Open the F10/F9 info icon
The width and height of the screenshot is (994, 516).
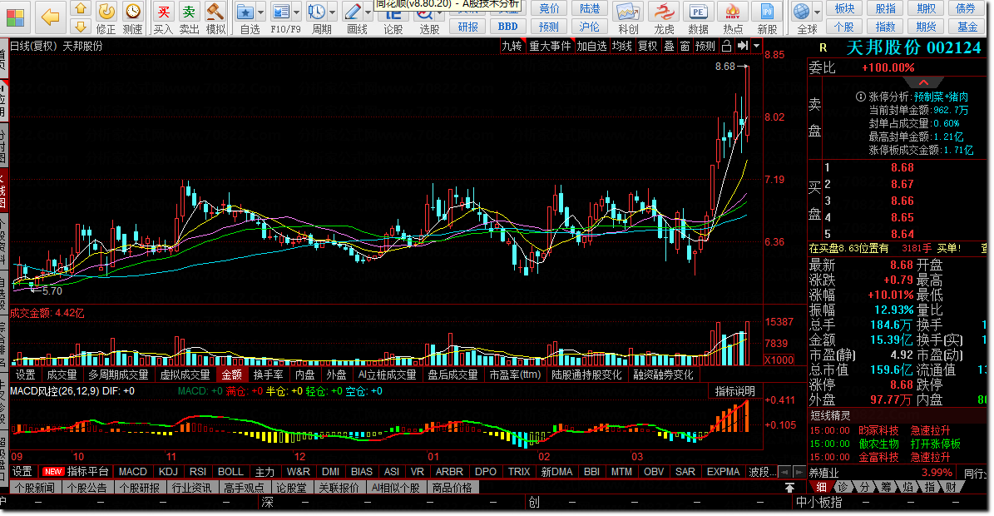[x=280, y=12]
